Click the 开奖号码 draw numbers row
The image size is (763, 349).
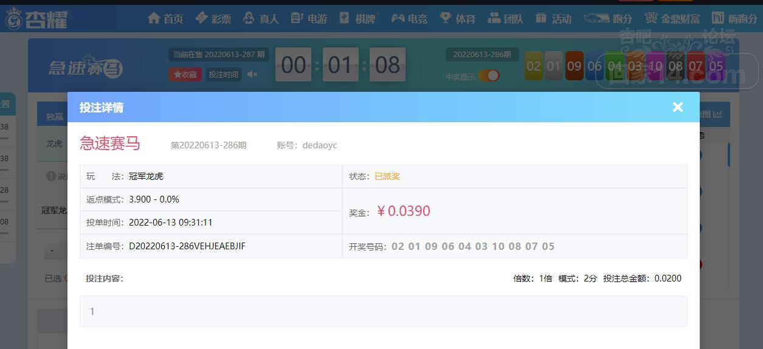(x=514, y=246)
